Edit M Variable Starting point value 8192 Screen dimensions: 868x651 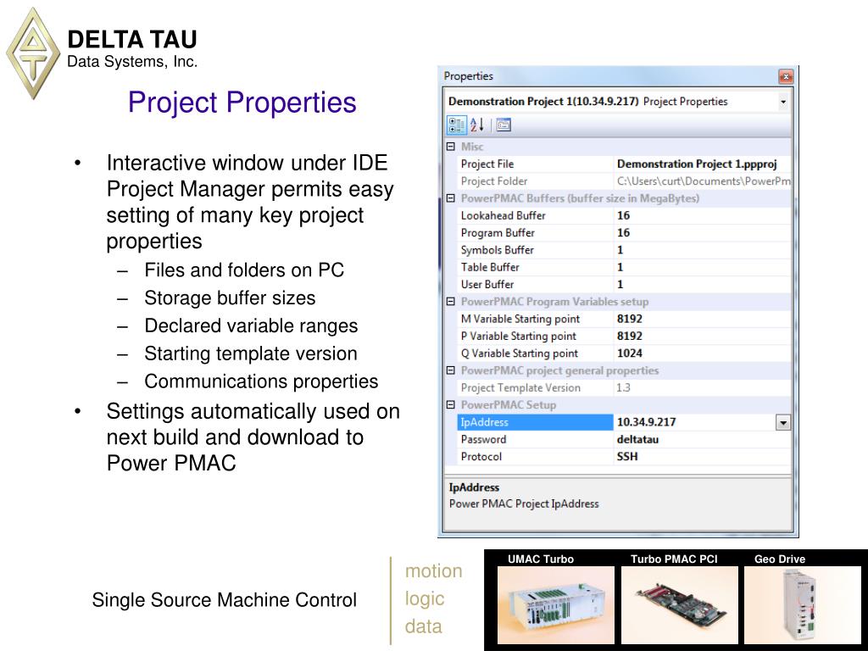[x=630, y=319]
